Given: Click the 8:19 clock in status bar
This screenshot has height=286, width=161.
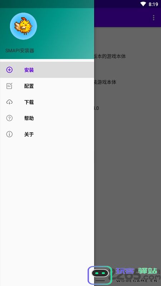Looking at the screenshot, I should click(x=153, y=4).
